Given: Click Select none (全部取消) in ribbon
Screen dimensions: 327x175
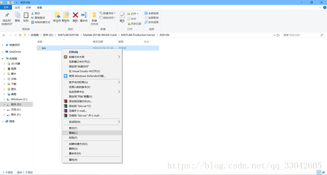Looking at the screenshot, I should 152,18.
